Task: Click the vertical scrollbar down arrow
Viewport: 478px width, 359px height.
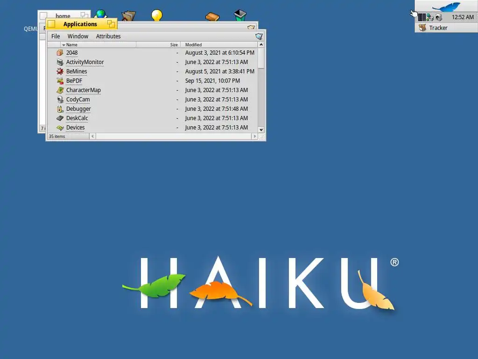Action: tap(261, 130)
